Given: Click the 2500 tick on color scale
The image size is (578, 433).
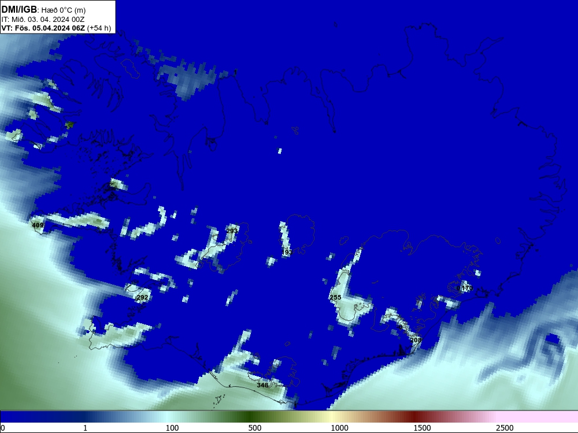Looking at the screenshot, I should click(x=505, y=428).
